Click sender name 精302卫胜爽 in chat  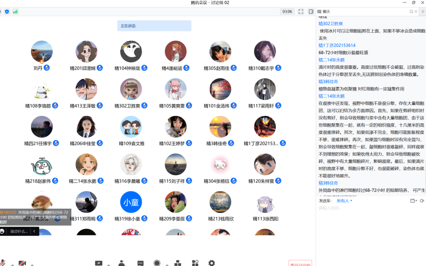pos(331,23)
